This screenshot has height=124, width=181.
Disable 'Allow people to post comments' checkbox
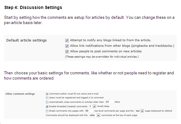(67, 52)
